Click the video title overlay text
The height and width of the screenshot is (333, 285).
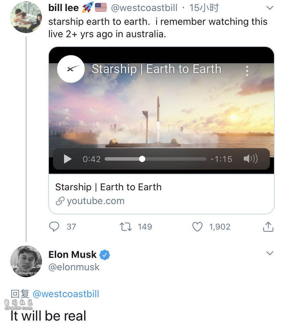click(x=156, y=69)
